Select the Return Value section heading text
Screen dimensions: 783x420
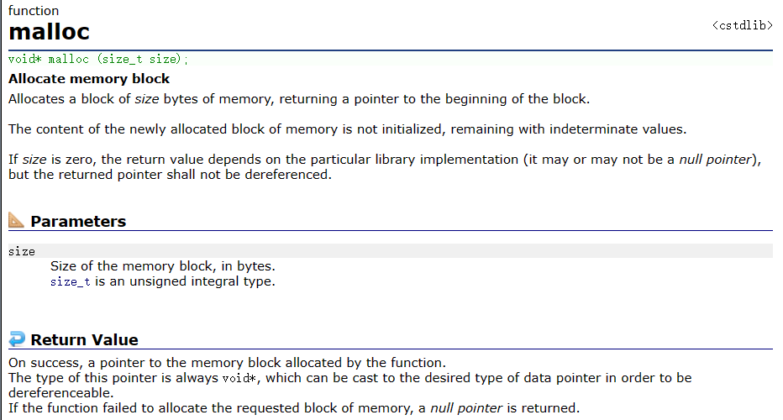[x=84, y=340]
